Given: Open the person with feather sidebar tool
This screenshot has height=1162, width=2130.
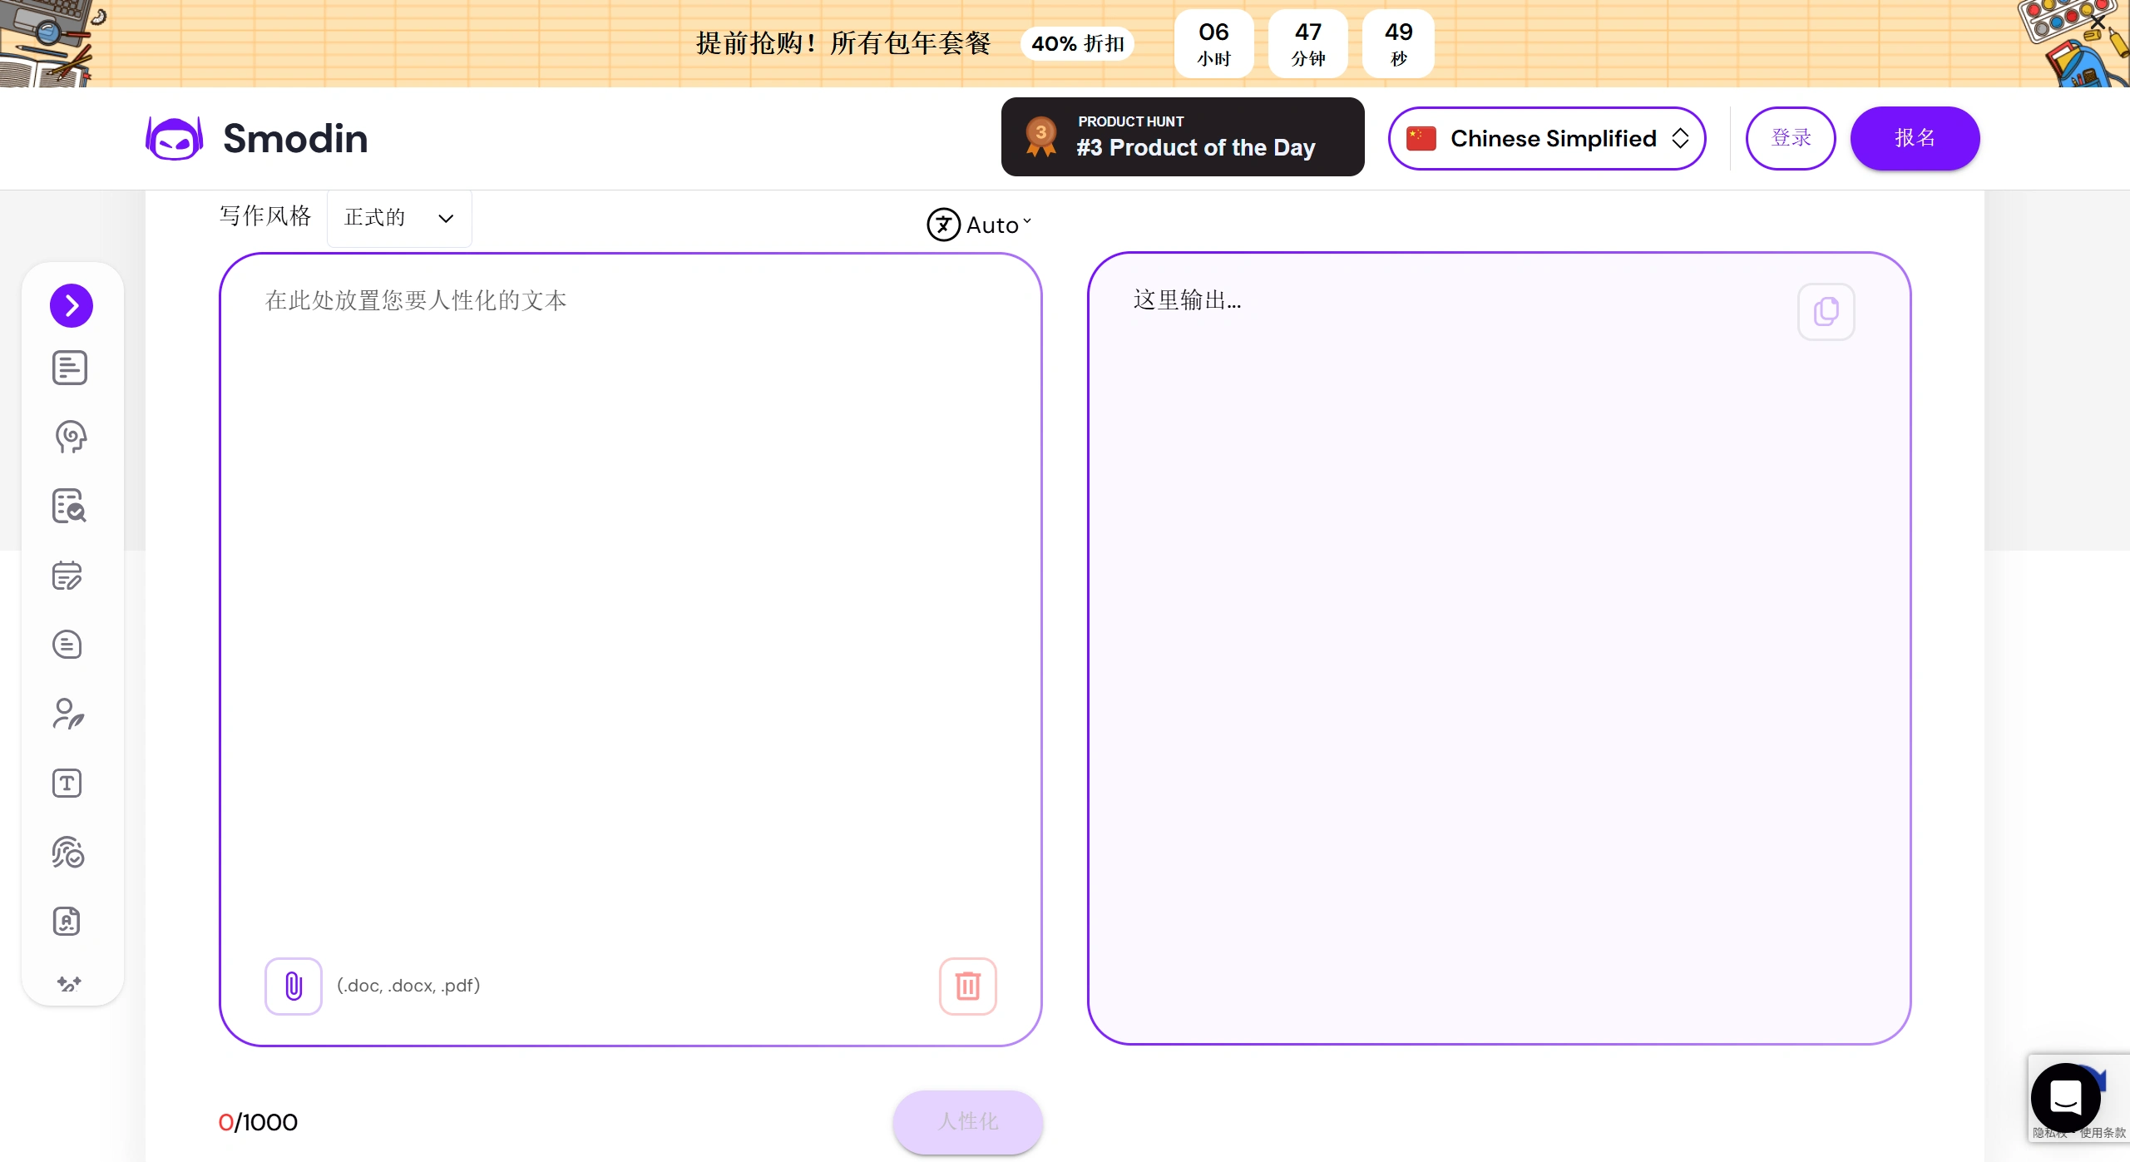Looking at the screenshot, I should click(68, 714).
